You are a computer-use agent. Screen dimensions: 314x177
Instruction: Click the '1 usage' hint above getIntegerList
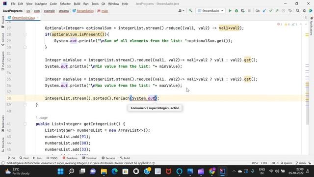tap(42, 118)
